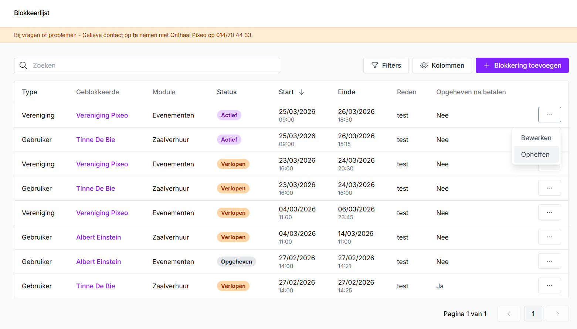Choose Opheffen in the row menu

tap(535, 155)
